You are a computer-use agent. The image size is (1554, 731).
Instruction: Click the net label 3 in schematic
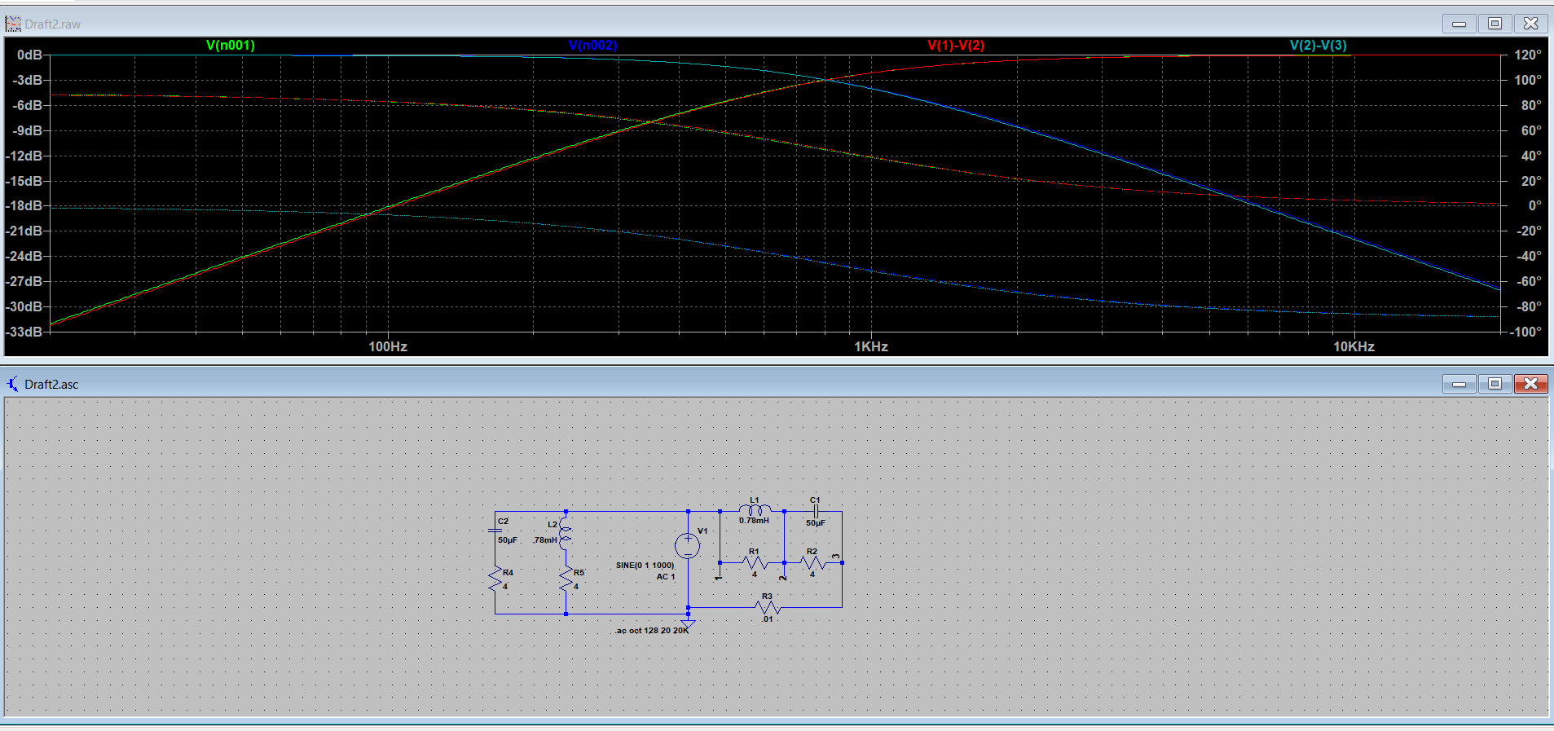(x=836, y=557)
